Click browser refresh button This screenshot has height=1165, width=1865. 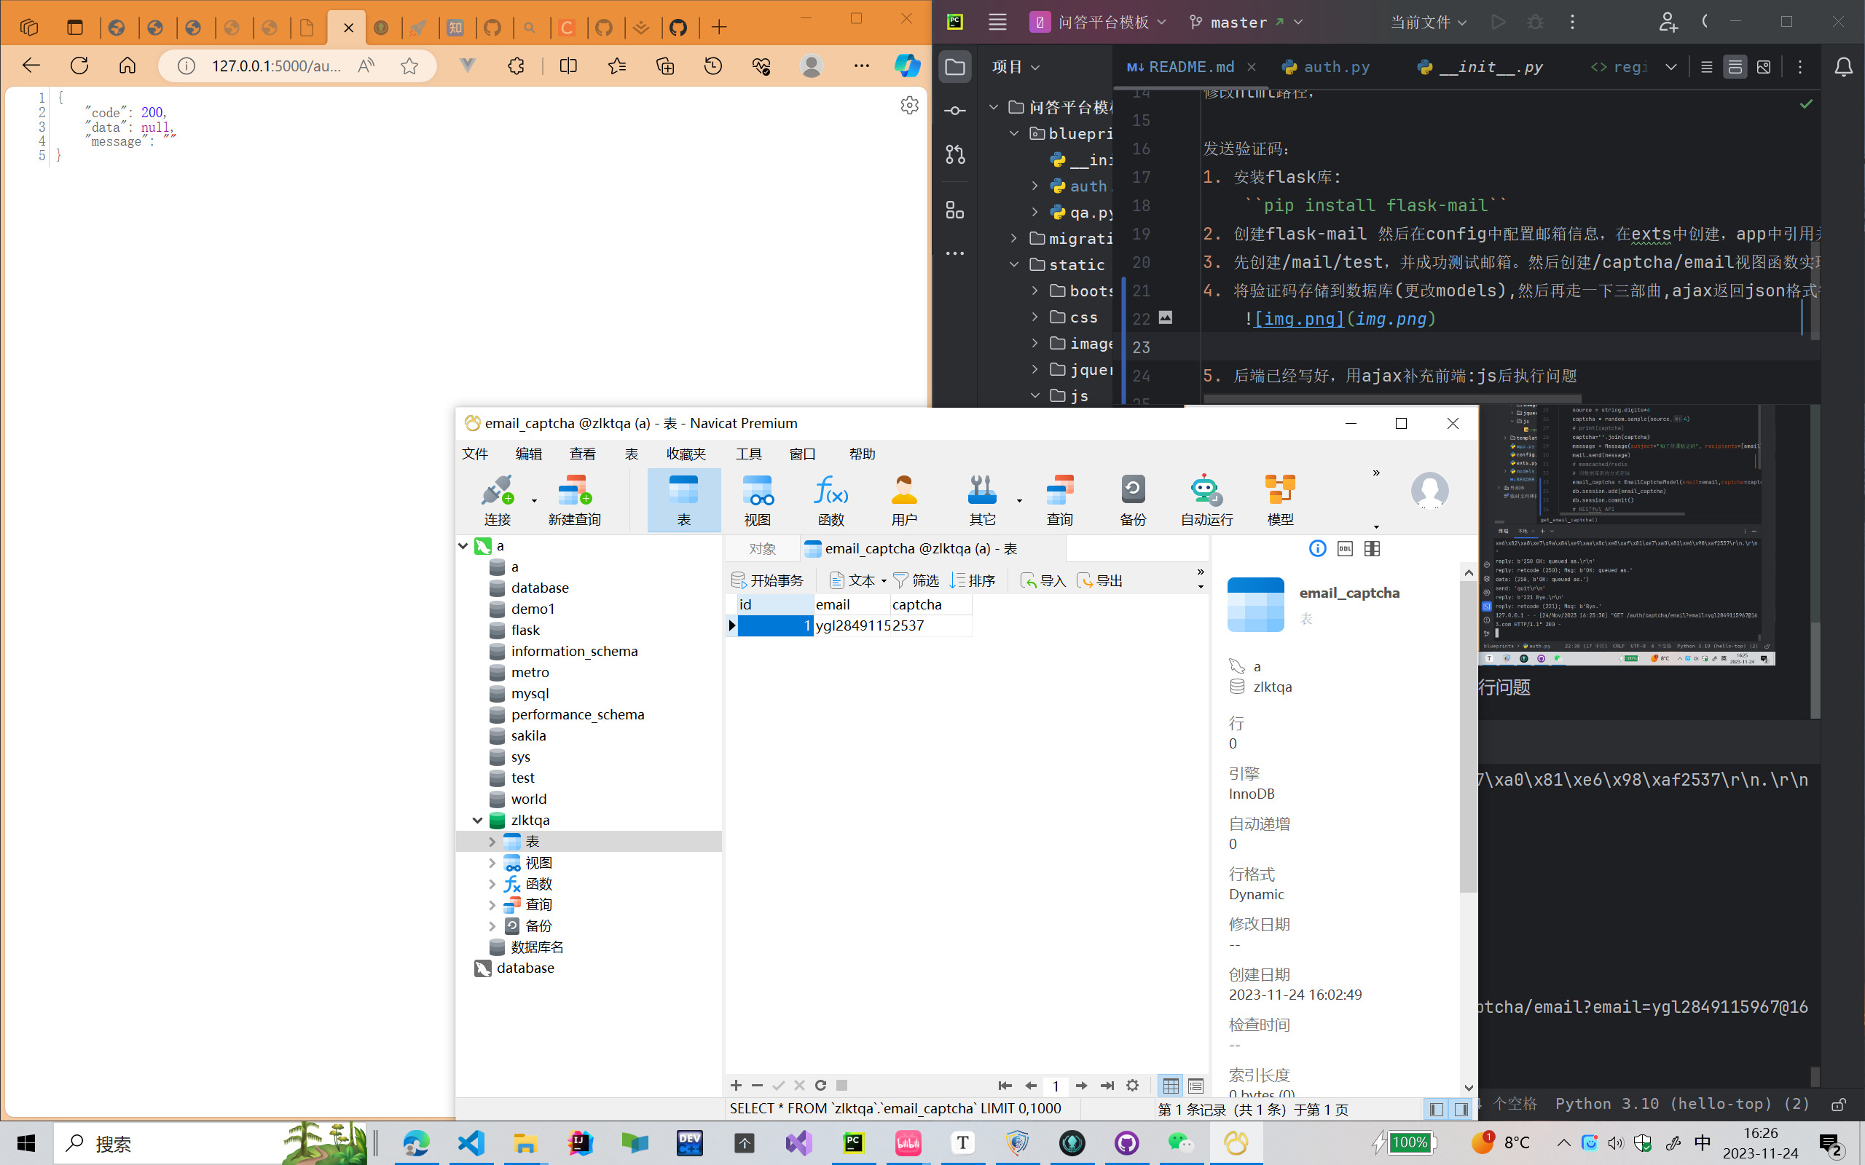[79, 66]
